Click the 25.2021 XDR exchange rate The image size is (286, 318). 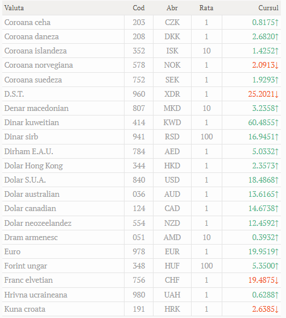[263, 94]
